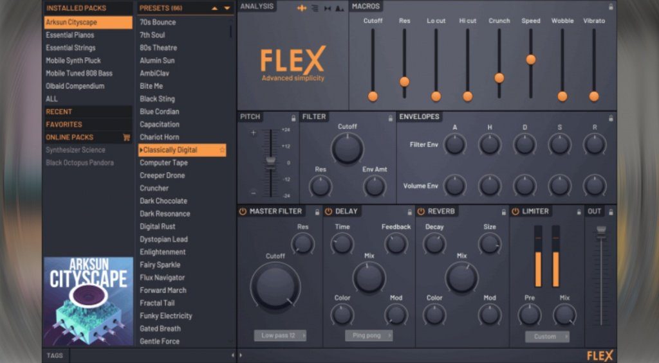Favorite Classically Digital with the star icon
This screenshot has height=363, width=659.
click(222, 150)
